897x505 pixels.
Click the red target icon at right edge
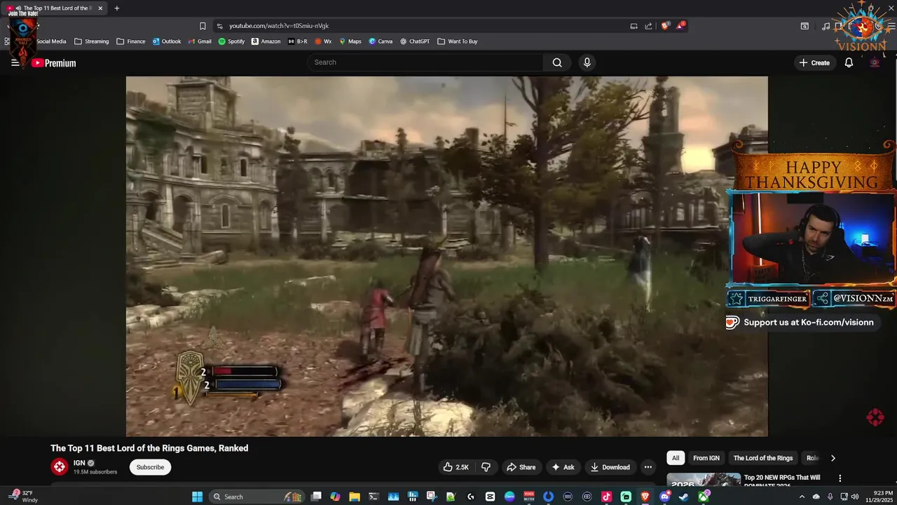click(875, 417)
